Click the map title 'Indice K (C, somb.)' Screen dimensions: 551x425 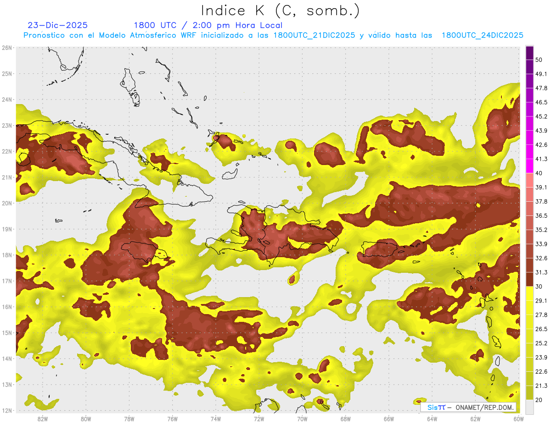pyautogui.click(x=281, y=10)
